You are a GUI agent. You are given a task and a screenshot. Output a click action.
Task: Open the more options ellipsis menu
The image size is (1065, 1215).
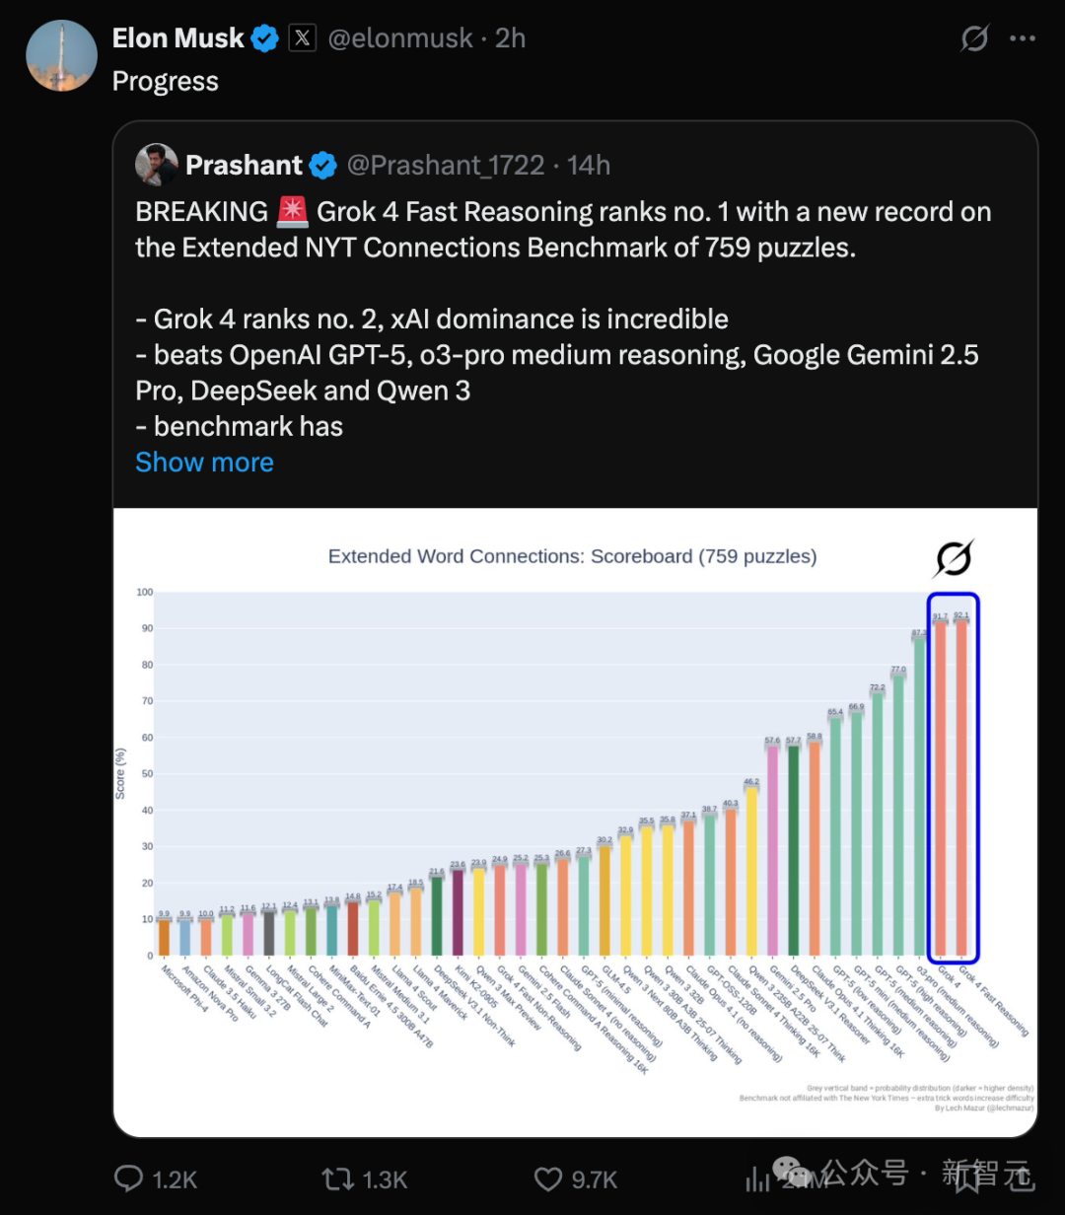(1023, 38)
